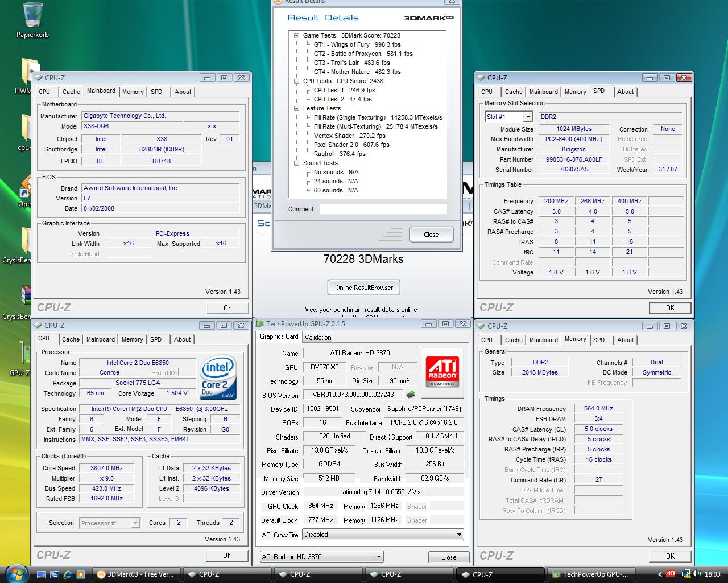Click the Windows Start orb
This screenshot has width=728, height=583.
click(x=17, y=573)
